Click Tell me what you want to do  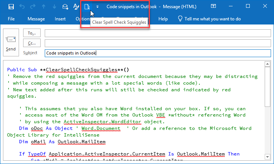tap(212, 19)
